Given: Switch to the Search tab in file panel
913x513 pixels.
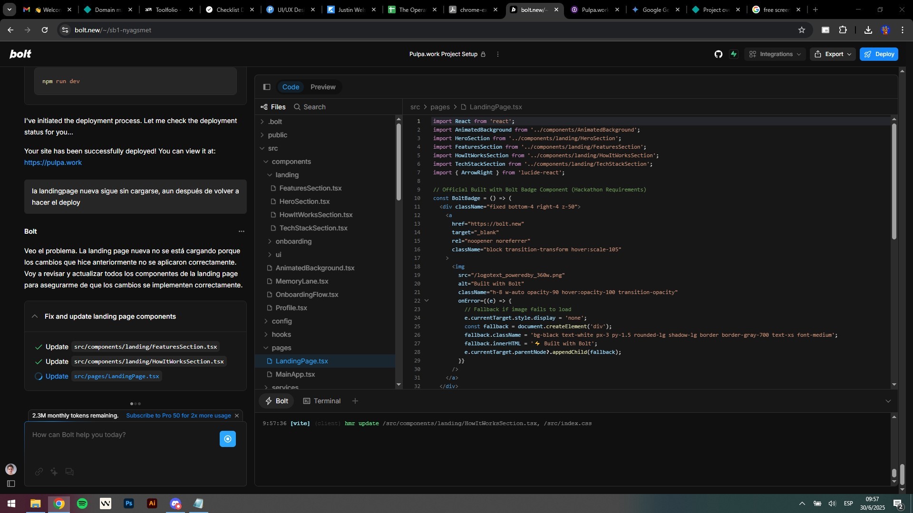Looking at the screenshot, I should click(x=310, y=107).
